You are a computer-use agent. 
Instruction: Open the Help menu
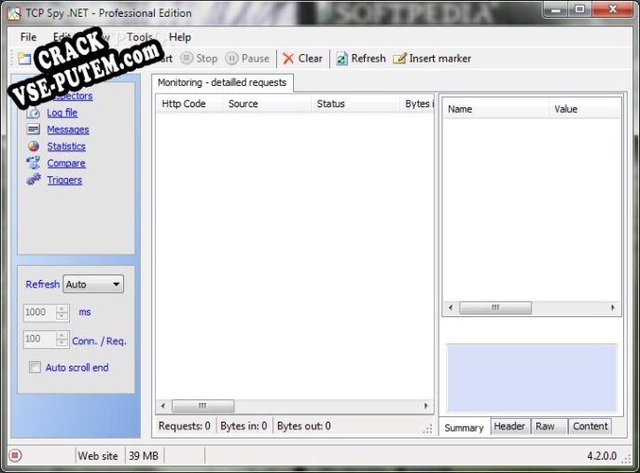click(180, 37)
